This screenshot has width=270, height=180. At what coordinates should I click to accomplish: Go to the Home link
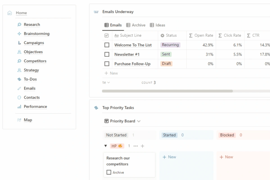(x=21, y=13)
